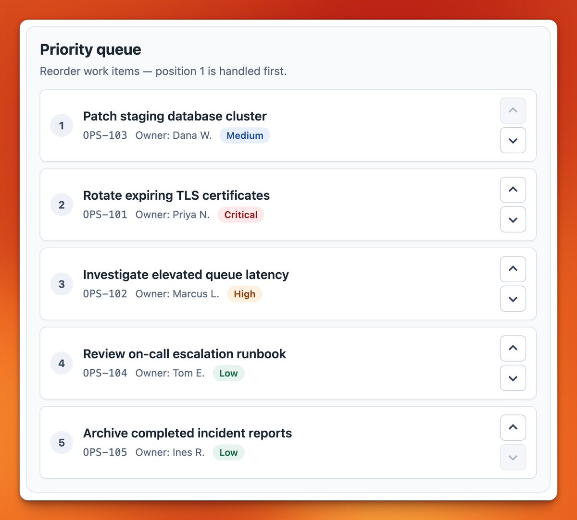Click the Priority queue heading
The image size is (577, 520).
[90, 49]
